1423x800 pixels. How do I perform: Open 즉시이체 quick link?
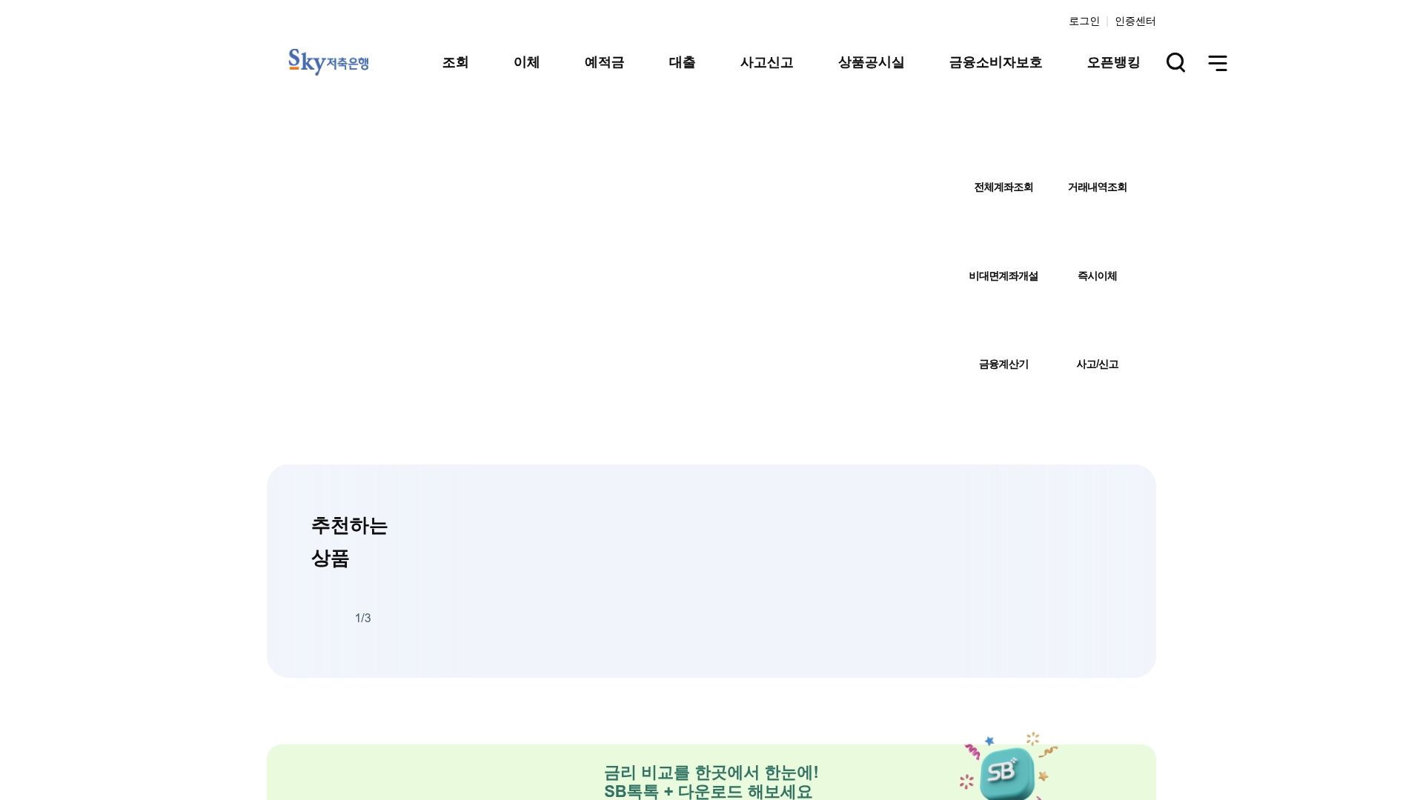1097,276
